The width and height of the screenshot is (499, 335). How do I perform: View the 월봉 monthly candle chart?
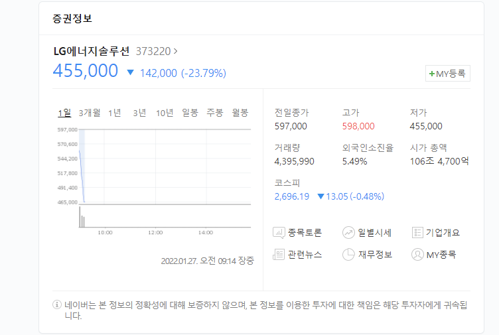tap(240, 113)
